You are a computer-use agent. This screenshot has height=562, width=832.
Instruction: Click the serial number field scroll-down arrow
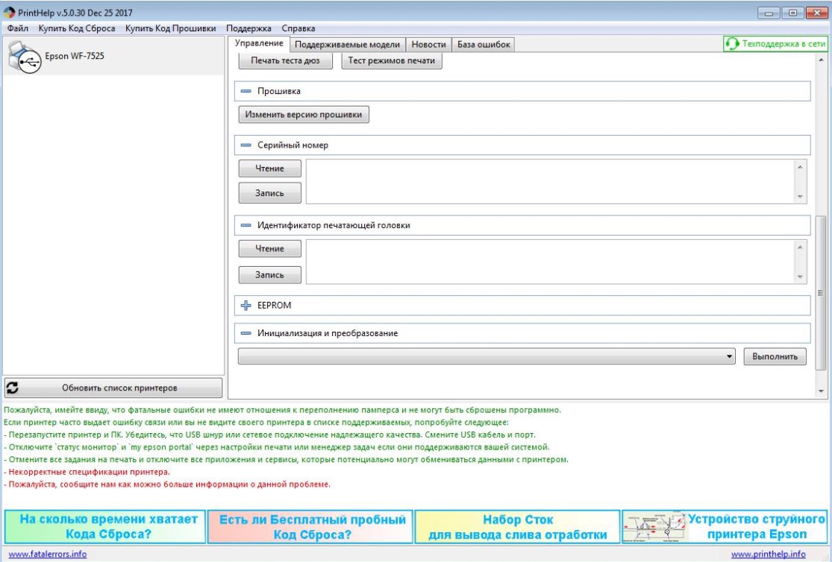pyautogui.click(x=800, y=197)
